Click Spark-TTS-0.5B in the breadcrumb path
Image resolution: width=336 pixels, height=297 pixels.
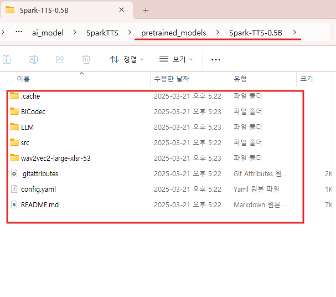255,33
